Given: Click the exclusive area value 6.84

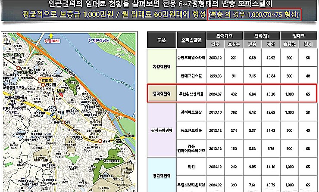Looking at the screenshot, I should [x=252, y=94].
